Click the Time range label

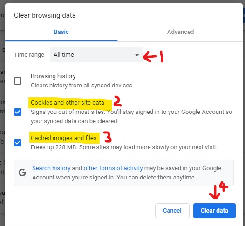(x=29, y=55)
